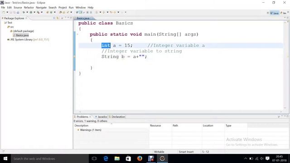Open the External Tools dropdown arrow
The height and width of the screenshot is (163, 290).
click(42, 12)
